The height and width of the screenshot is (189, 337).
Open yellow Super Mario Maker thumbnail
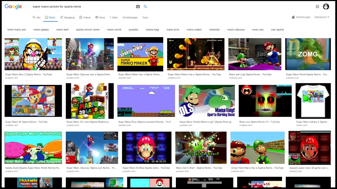pos(140,54)
